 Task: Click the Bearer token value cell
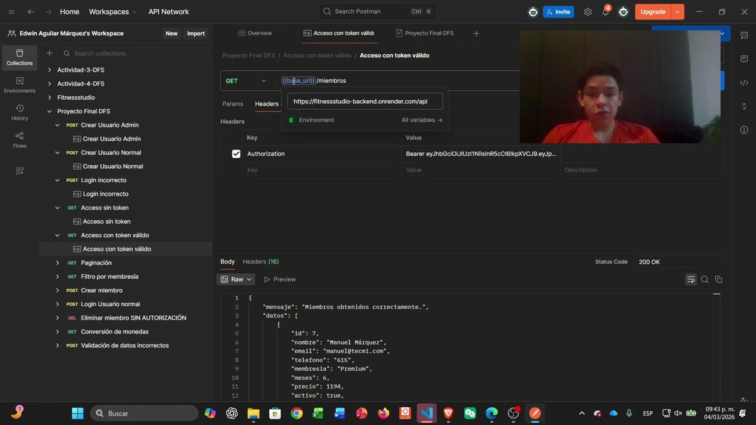481,153
